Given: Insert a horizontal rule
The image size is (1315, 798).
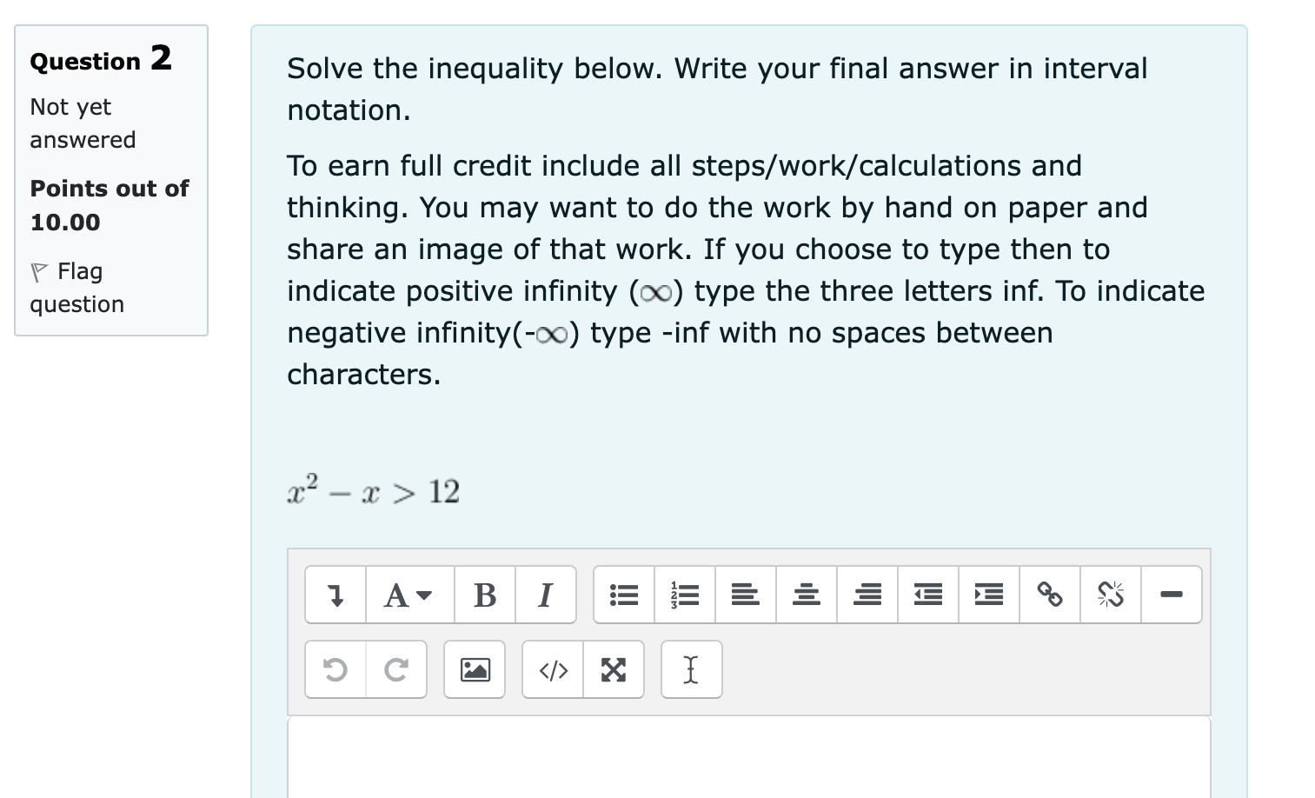Looking at the screenshot, I should [x=1172, y=595].
